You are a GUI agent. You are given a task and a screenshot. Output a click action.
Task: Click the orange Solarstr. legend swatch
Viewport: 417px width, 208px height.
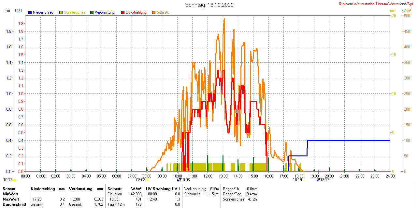tap(154, 12)
